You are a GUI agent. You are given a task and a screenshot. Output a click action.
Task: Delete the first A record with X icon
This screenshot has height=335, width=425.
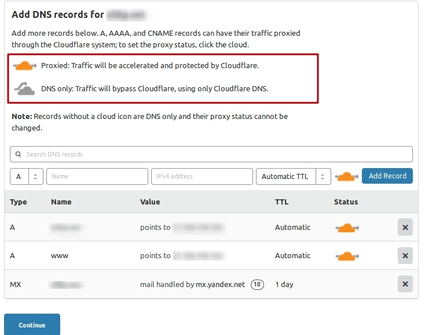[x=405, y=228]
